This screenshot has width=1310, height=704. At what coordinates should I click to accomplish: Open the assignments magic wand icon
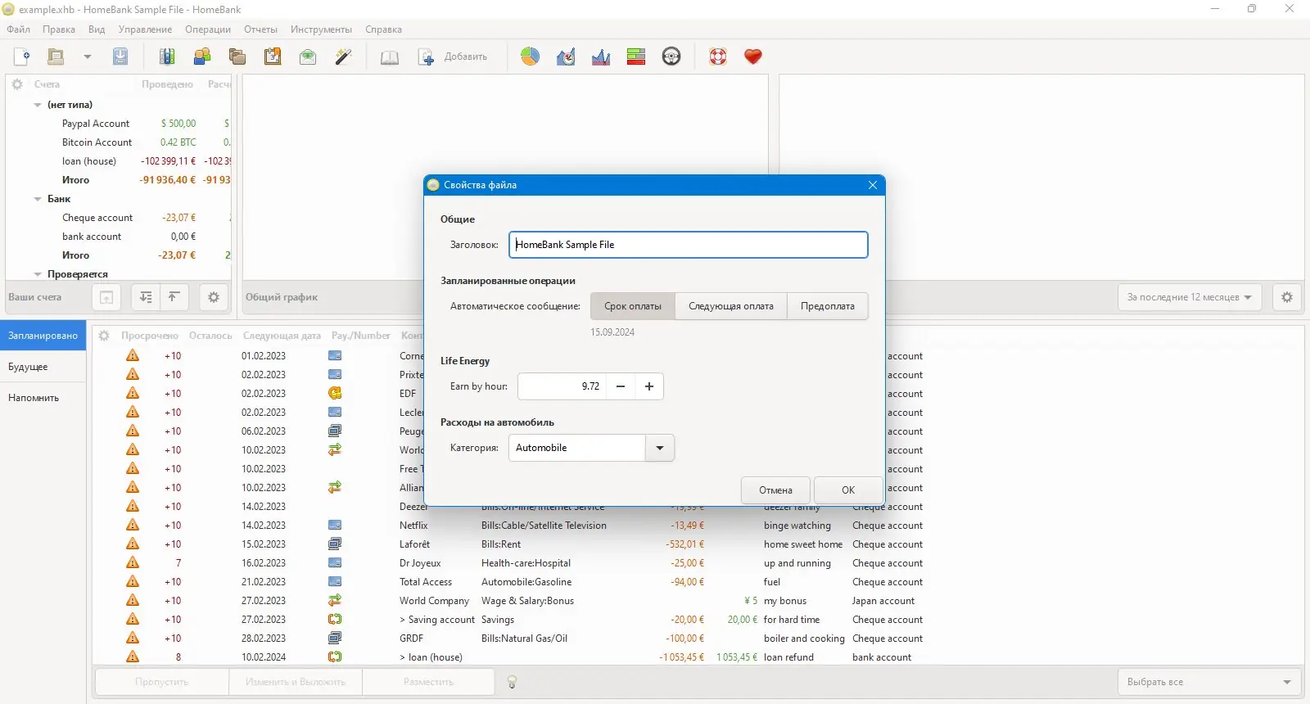[x=343, y=56]
